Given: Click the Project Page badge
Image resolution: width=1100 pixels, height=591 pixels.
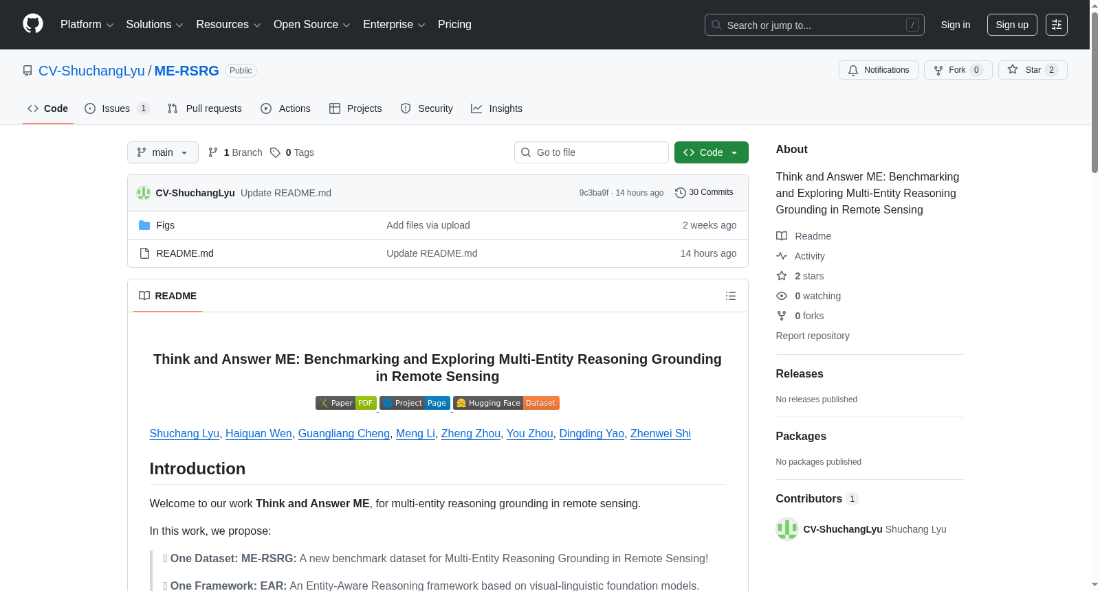Looking at the screenshot, I should 415,403.
